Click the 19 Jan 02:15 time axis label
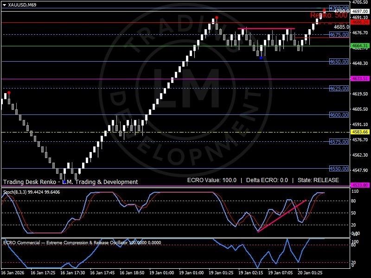 tap(250, 273)
